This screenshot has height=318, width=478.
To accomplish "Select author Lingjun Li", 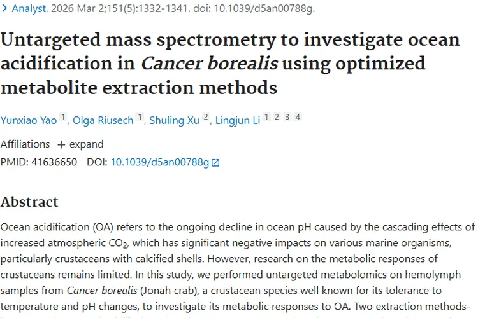I will pos(236,121).
